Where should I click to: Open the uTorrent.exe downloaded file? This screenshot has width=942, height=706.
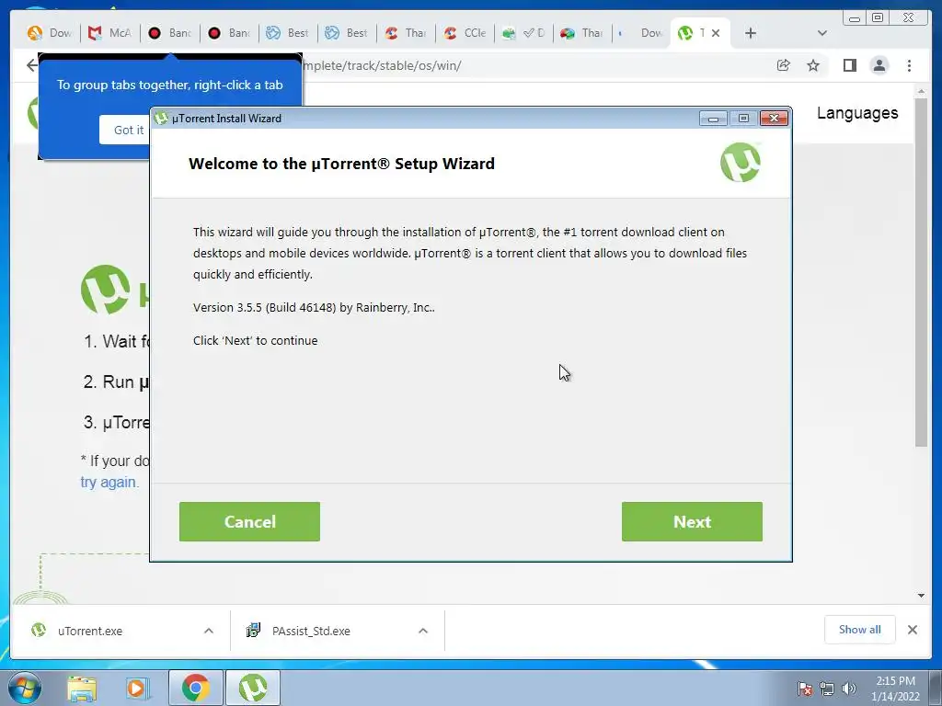[x=90, y=631]
